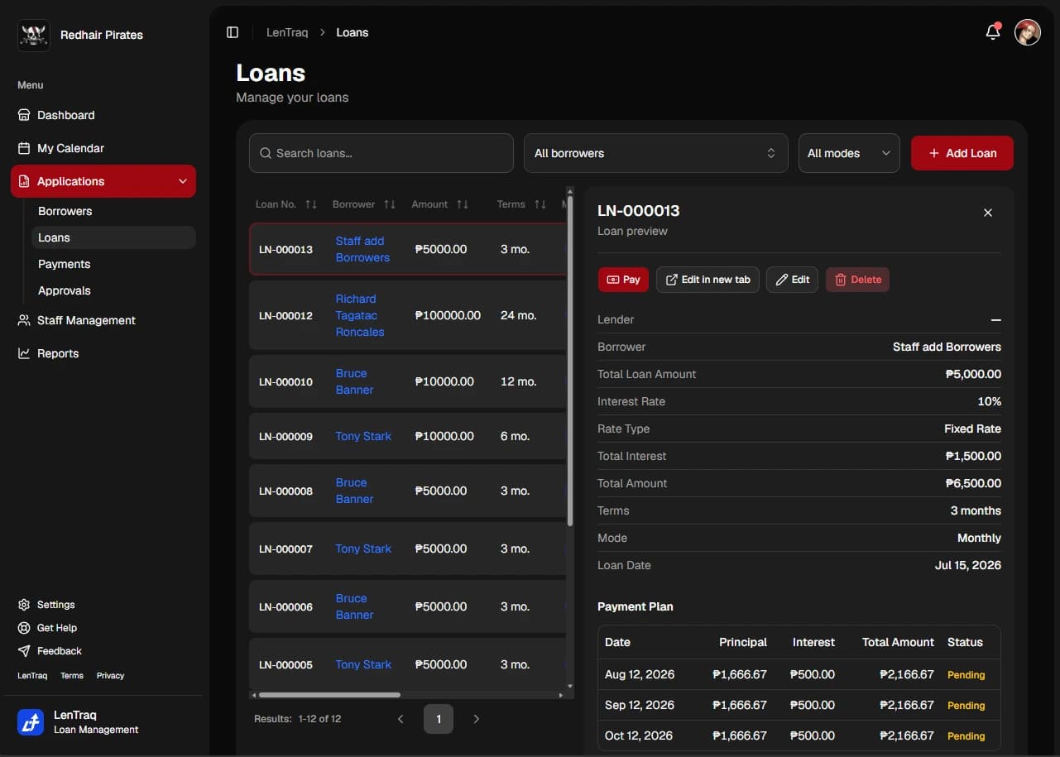
Task: Click the LenTraq logo at sidebar bottom
Action: coord(31,722)
